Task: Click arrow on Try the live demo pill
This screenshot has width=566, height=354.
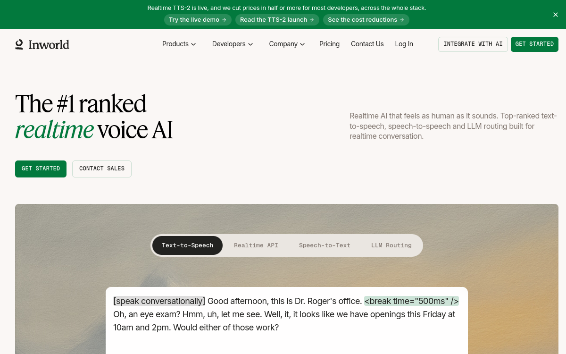Action: pyautogui.click(x=224, y=20)
